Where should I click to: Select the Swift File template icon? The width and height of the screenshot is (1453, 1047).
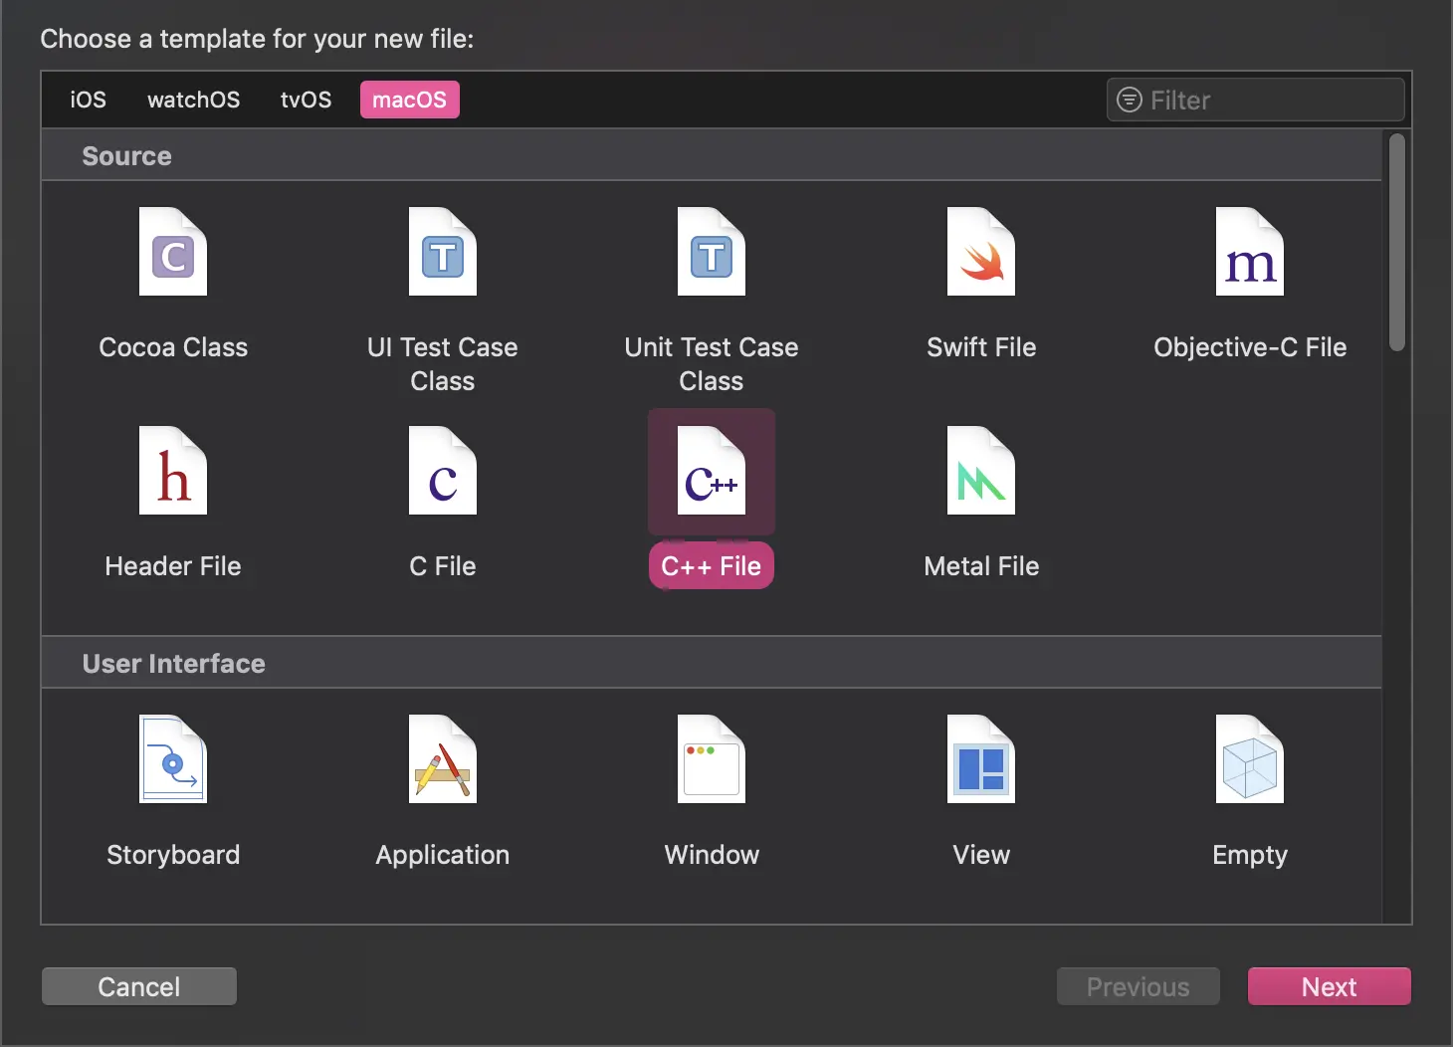[x=981, y=252]
